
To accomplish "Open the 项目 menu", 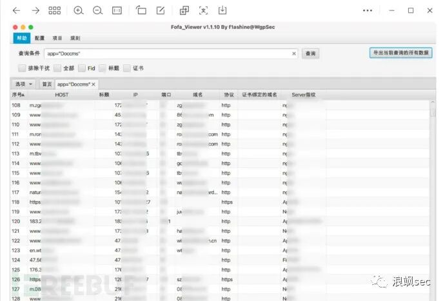I will [57, 38].
